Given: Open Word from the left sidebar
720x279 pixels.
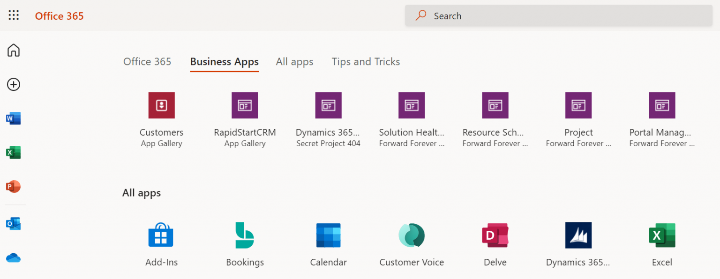Looking at the screenshot, I should point(14,118).
